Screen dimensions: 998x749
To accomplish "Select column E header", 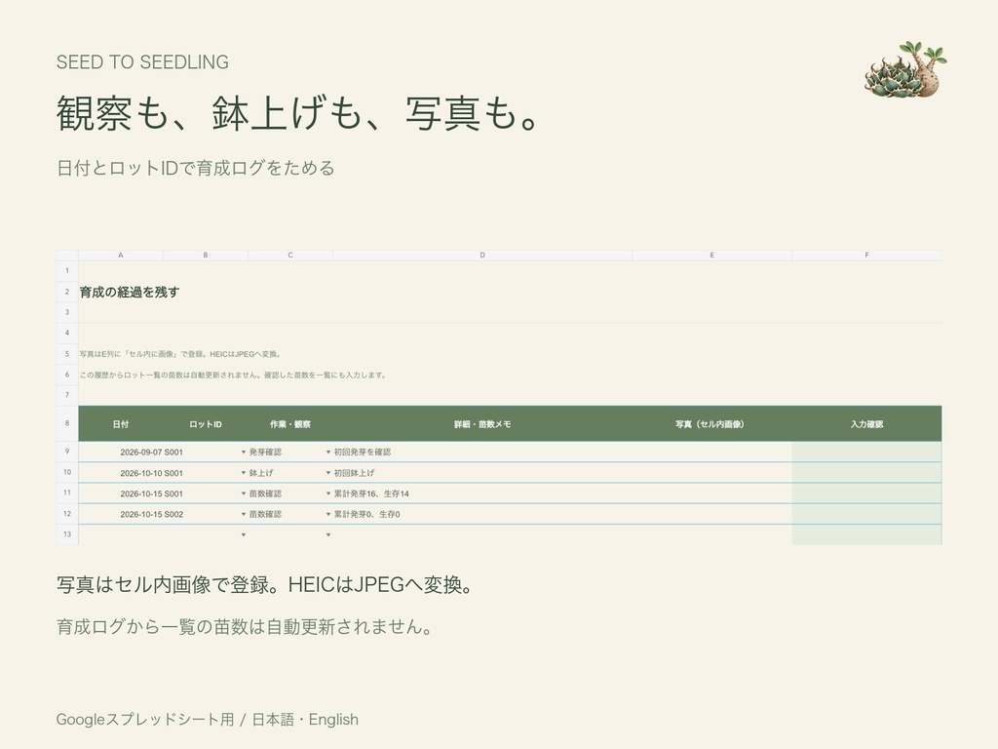I will (711, 256).
